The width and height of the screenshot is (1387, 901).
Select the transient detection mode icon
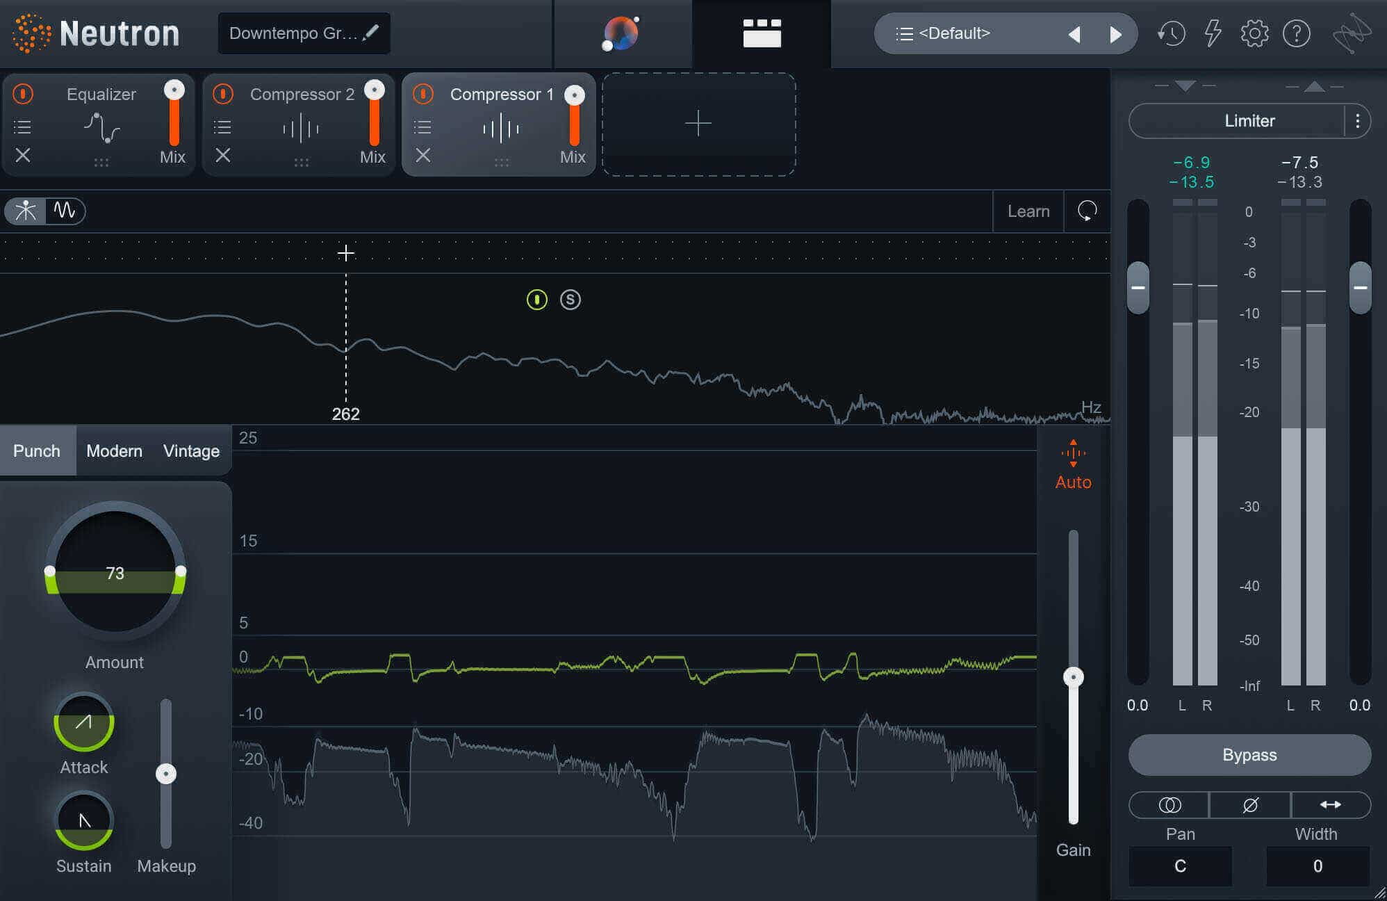26,211
